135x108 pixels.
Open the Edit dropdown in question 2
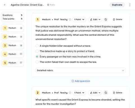[95, 93]
